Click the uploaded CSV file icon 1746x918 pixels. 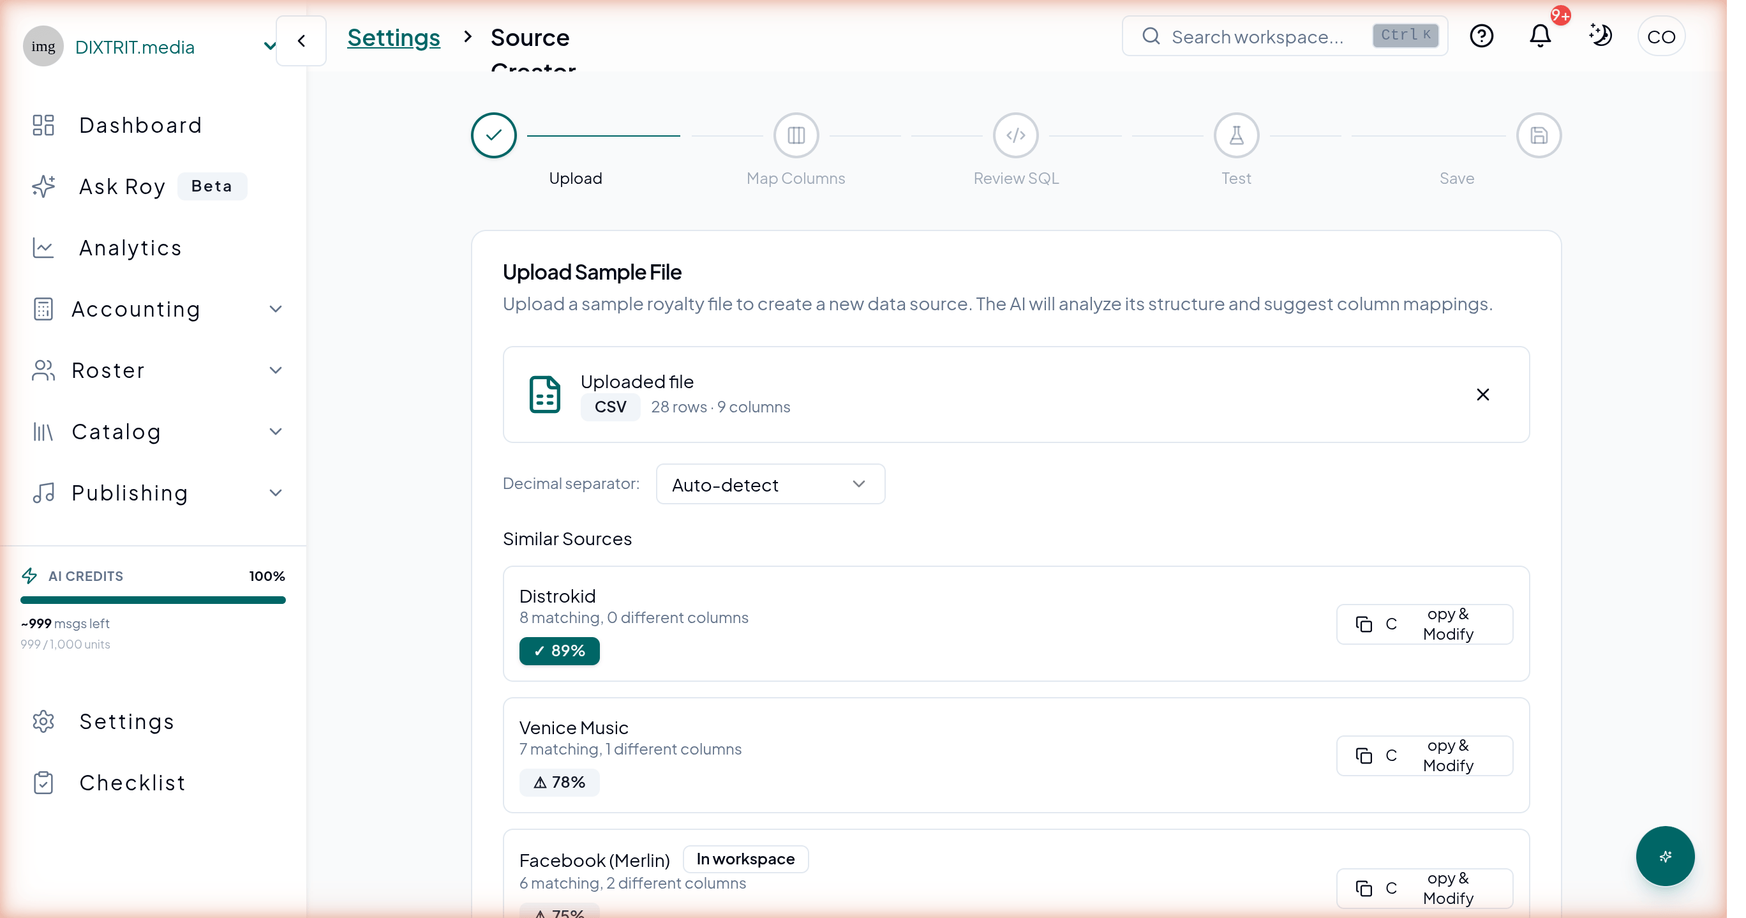[545, 395]
